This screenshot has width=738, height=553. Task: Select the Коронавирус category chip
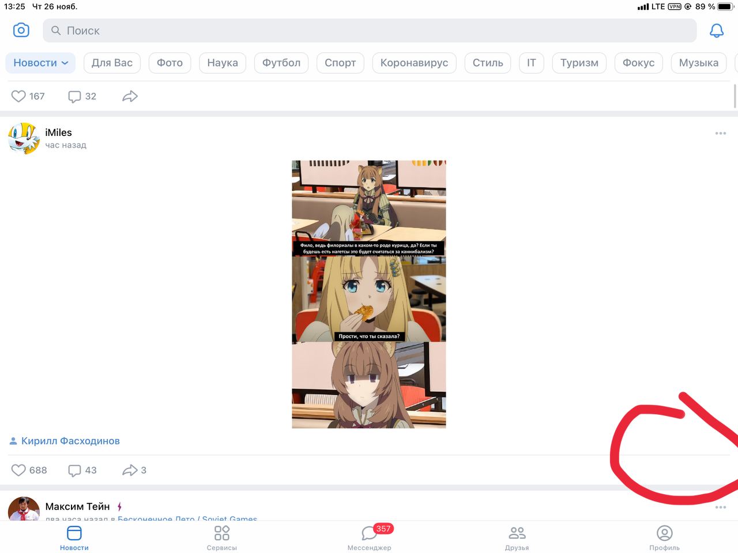click(x=414, y=63)
